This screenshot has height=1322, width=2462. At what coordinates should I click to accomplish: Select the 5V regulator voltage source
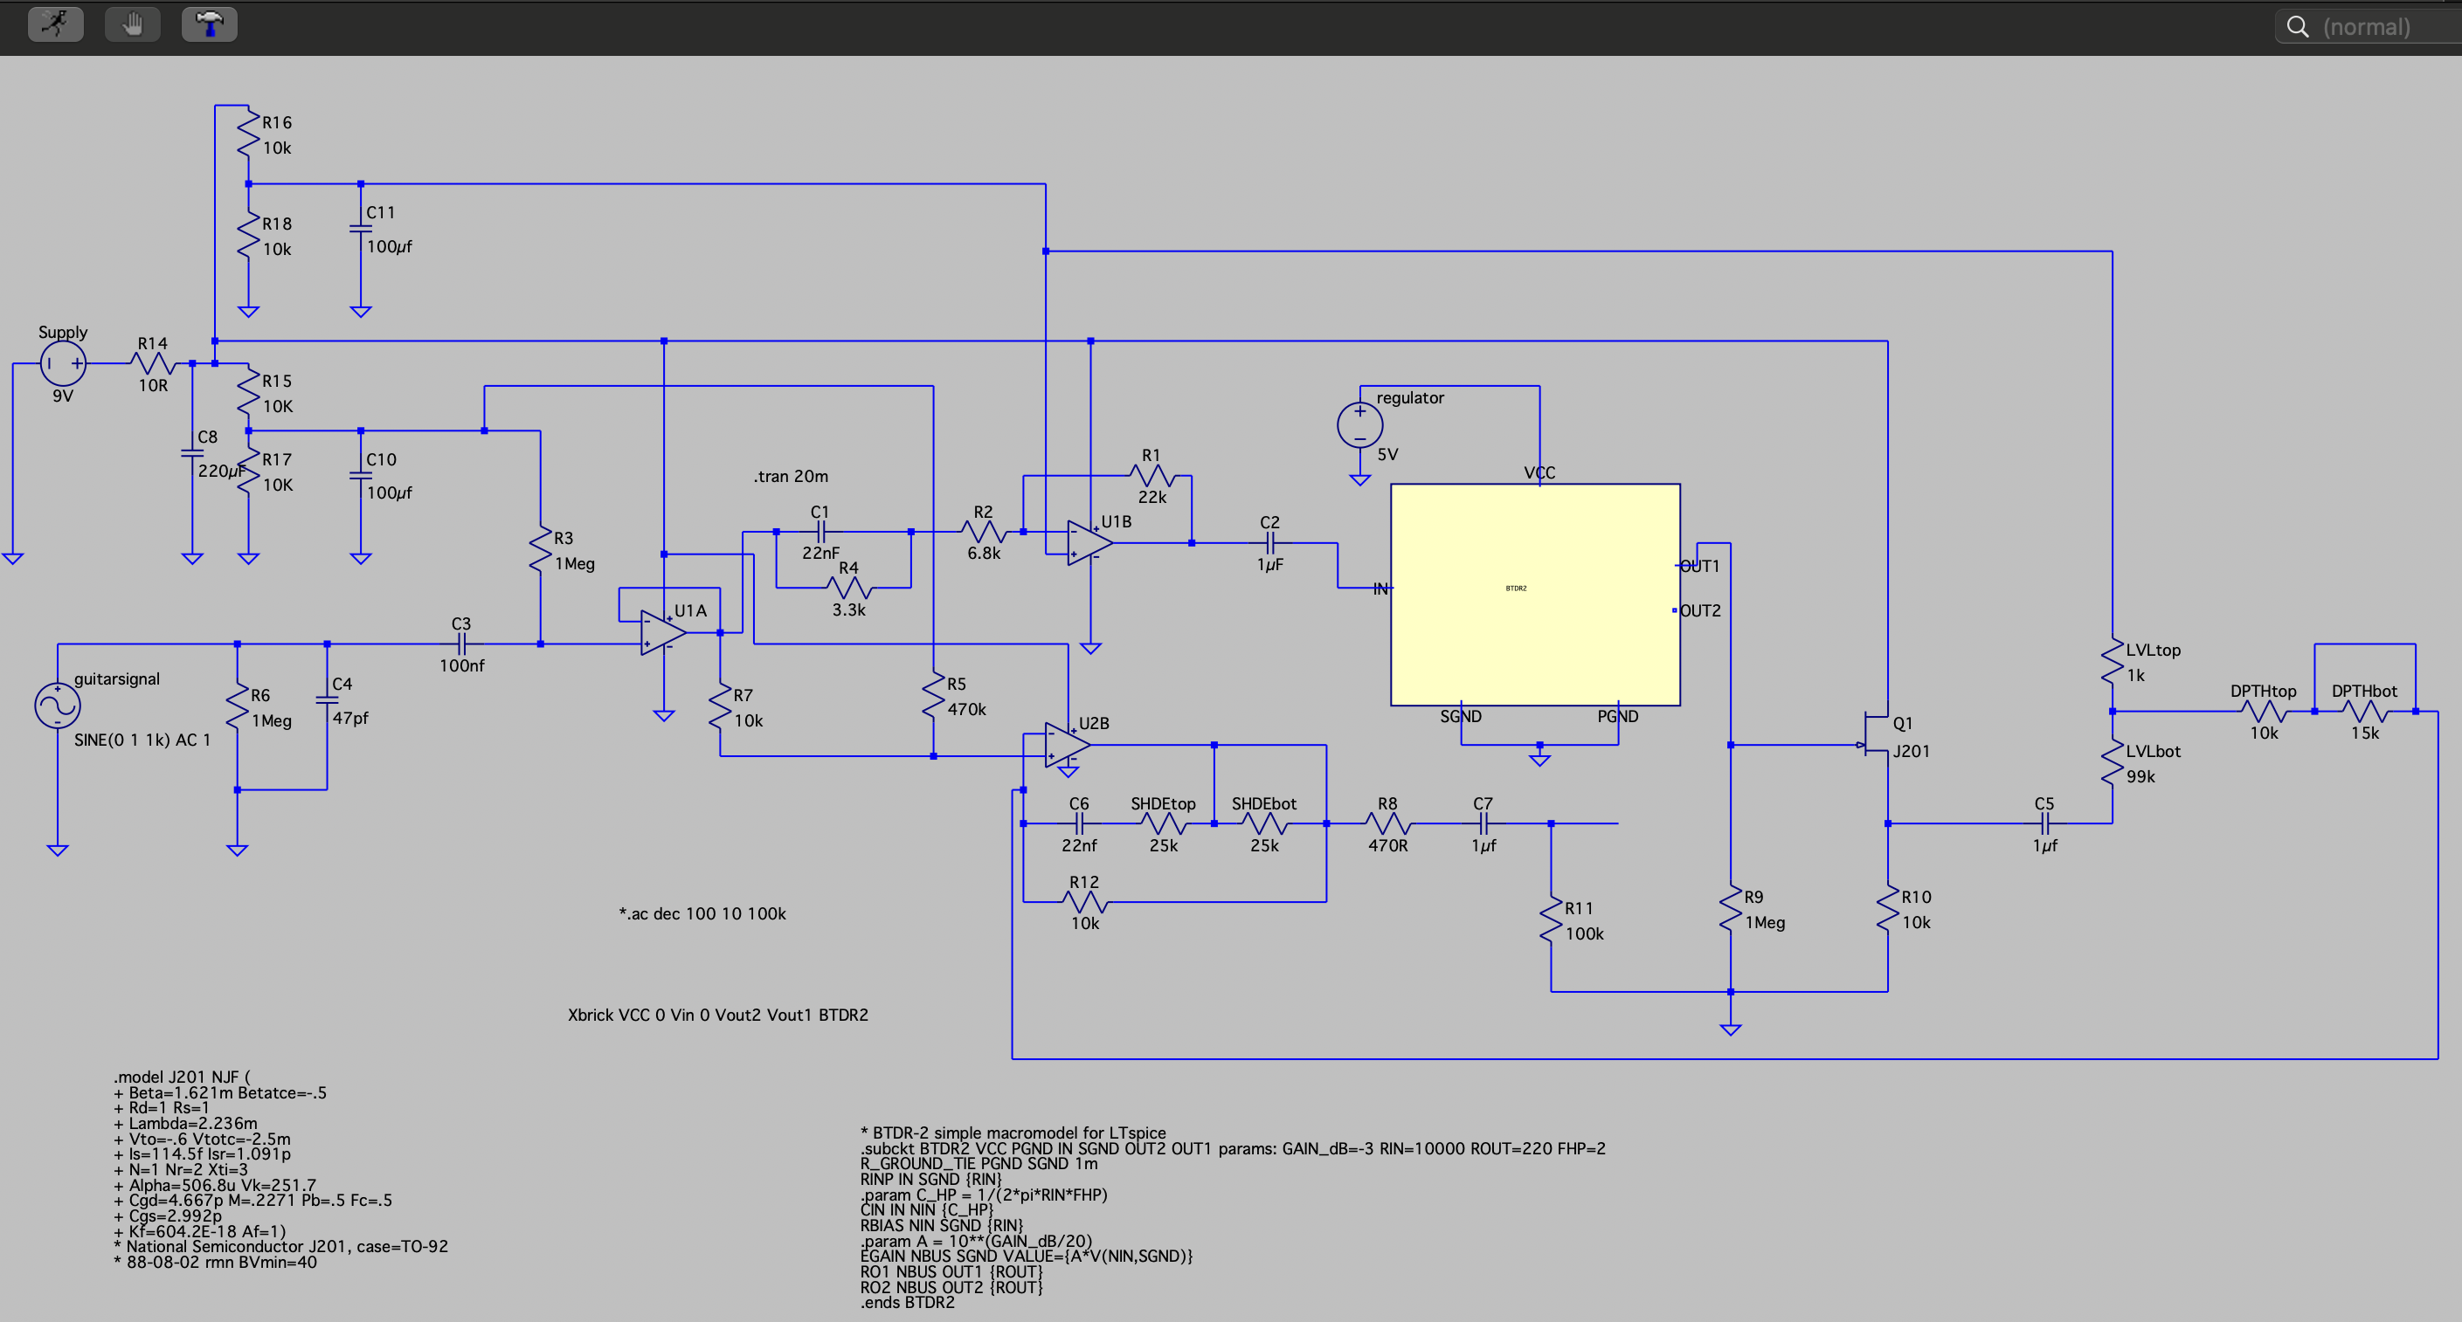pos(1359,426)
